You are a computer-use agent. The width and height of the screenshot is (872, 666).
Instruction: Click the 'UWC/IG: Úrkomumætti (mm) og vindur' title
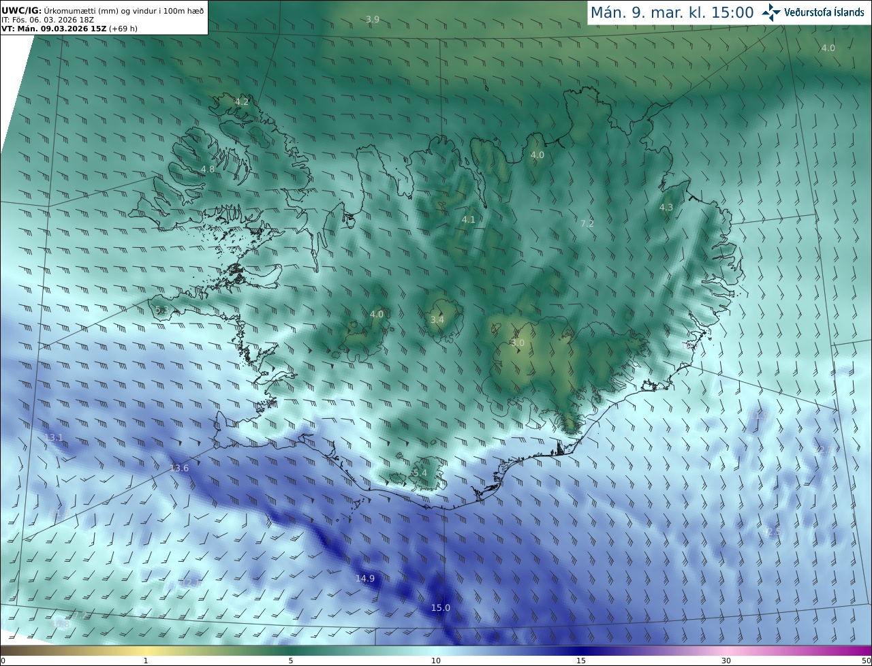(102, 10)
